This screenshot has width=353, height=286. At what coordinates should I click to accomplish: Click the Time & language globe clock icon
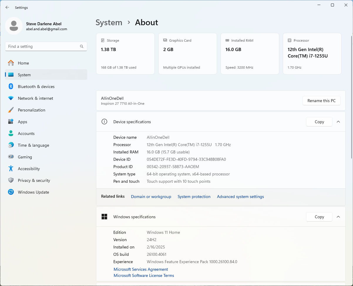(x=11, y=145)
